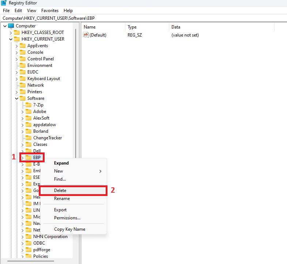This screenshot has width=287, height=264.
Task: Collapse the HKEY_CURRENT_USER tree node
Action: click(x=11, y=39)
